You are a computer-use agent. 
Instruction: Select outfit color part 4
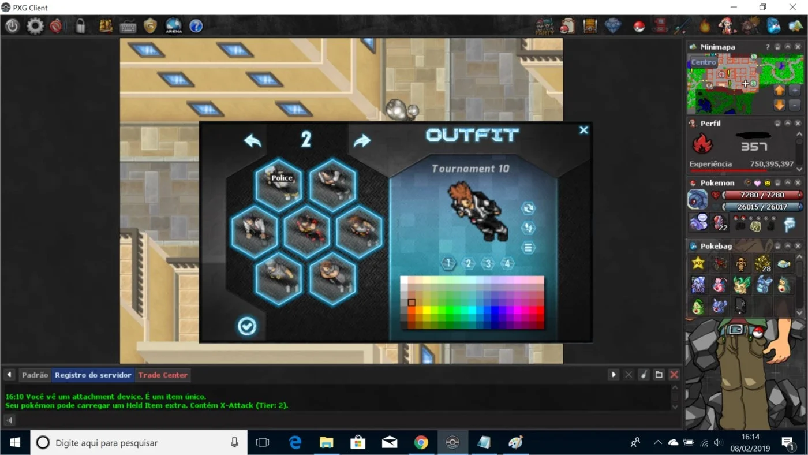pos(507,264)
